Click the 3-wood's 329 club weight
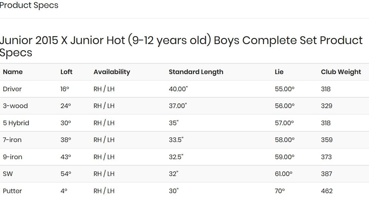 (327, 106)
